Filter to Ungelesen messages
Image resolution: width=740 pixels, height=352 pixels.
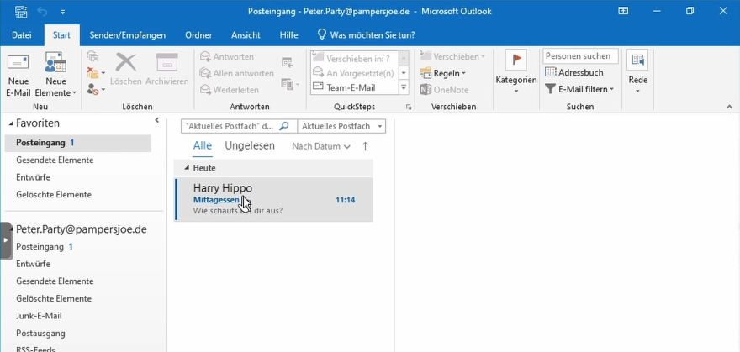(x=250, y=146)
